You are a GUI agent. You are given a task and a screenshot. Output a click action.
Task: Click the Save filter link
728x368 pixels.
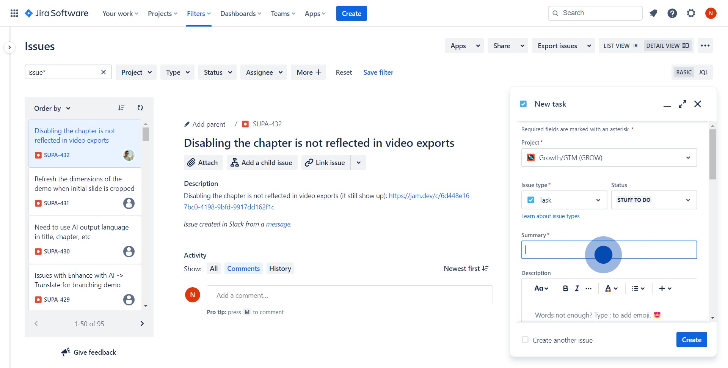tap(378, 72)
